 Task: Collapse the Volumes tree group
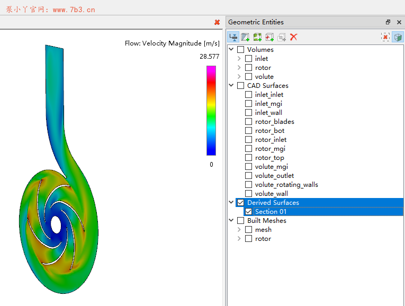[x=231, y=49]
